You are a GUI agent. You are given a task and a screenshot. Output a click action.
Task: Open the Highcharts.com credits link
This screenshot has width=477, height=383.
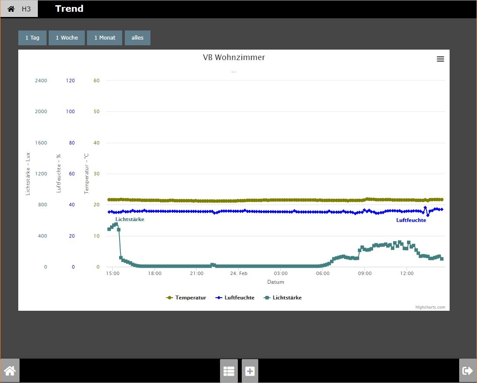point(430,307)
